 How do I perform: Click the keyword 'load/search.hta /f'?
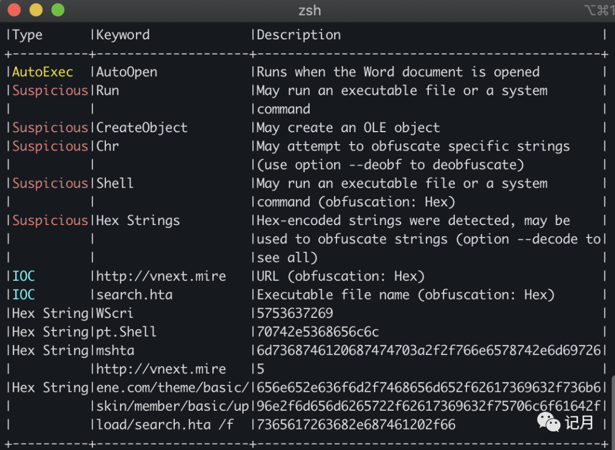tap(165, 425)
